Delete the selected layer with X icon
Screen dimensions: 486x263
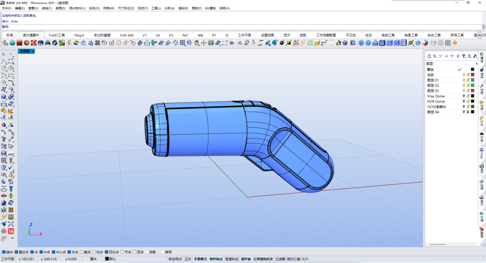tap(441, 56)
